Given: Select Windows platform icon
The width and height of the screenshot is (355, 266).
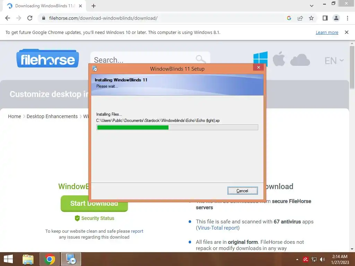Looking at the screenshot, I should point(260,59).
